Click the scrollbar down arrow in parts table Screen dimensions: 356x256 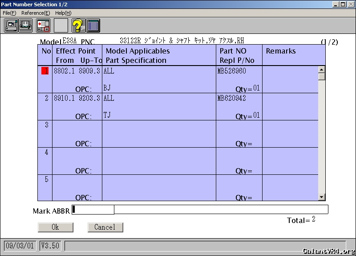(x=321, y=197)
